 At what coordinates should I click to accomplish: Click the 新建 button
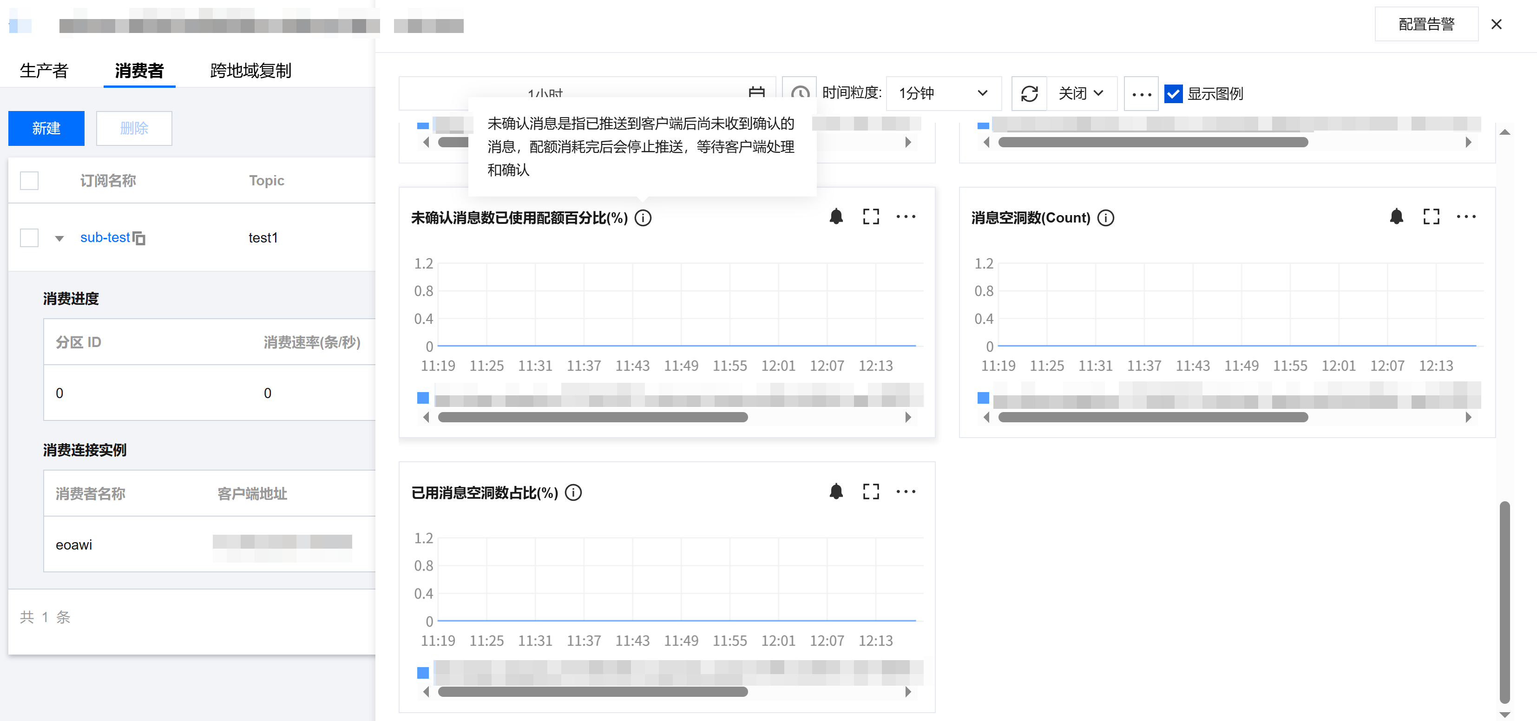(x=46, y=128)
